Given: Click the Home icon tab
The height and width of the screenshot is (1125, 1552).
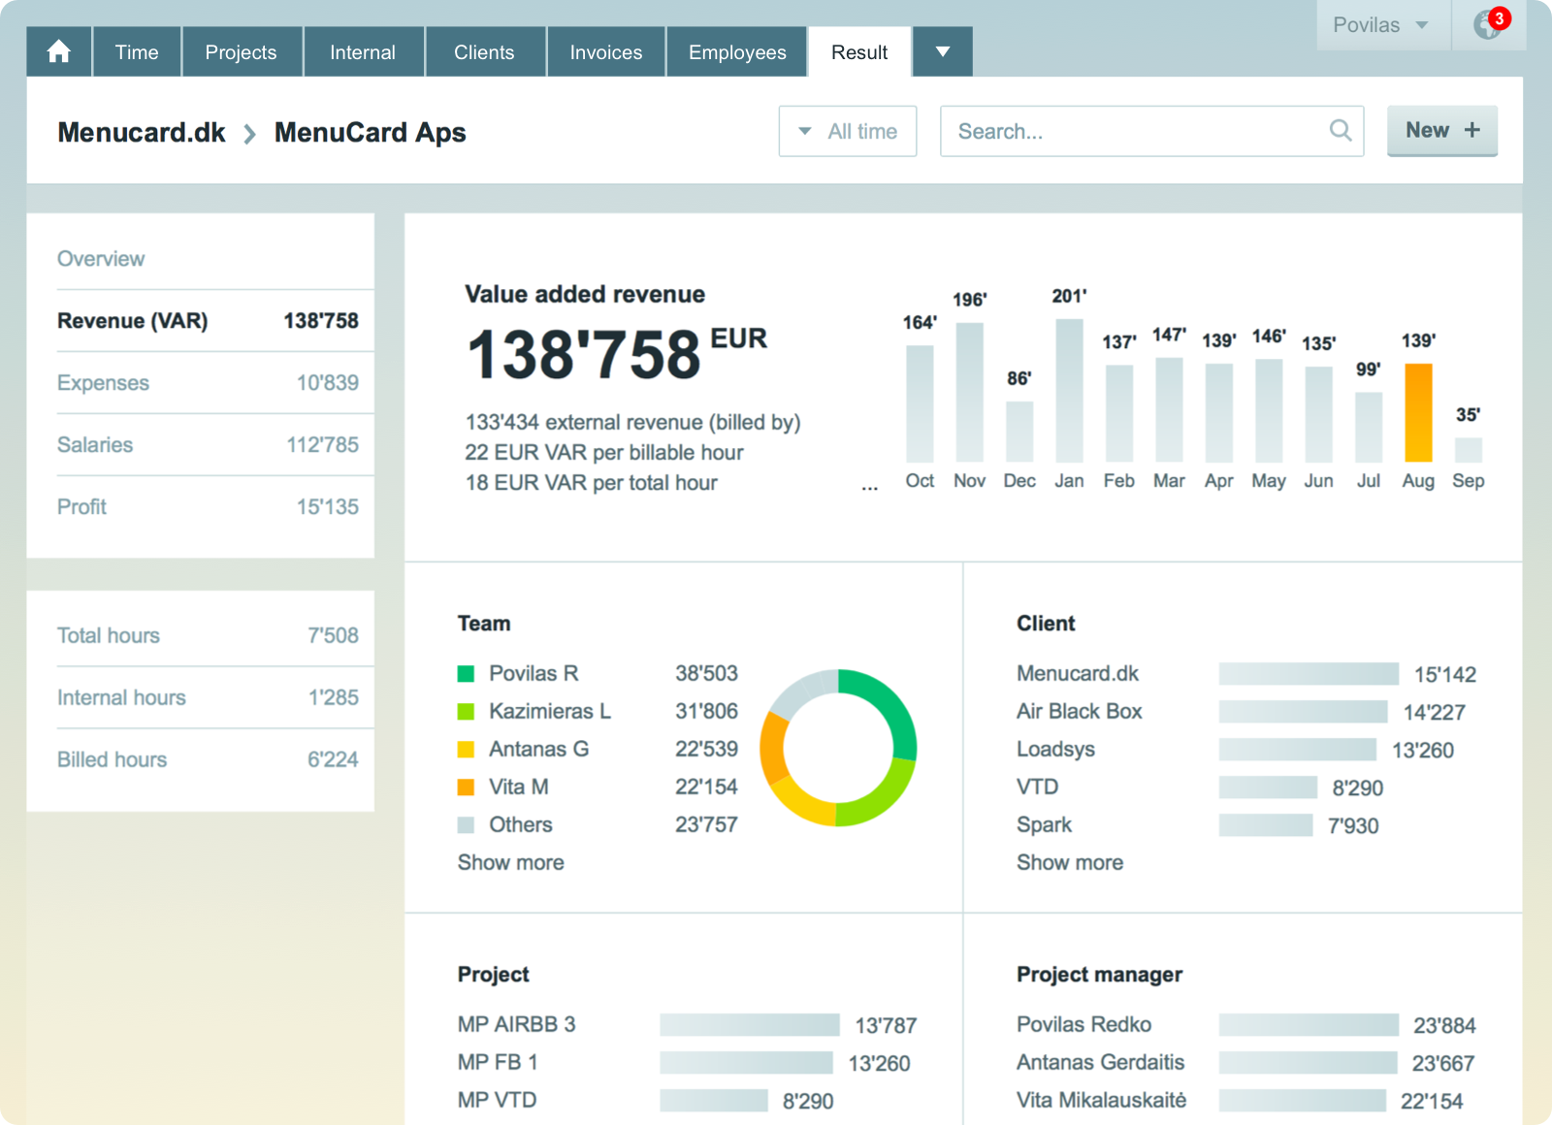Looking at the screenshot, I should [x=59, y=52].
